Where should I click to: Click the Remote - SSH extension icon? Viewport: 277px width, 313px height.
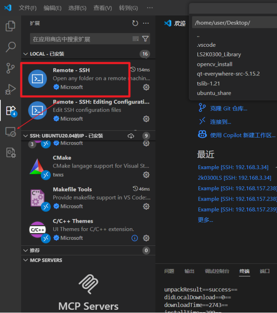pyautogui.click(x=37, y=79)
